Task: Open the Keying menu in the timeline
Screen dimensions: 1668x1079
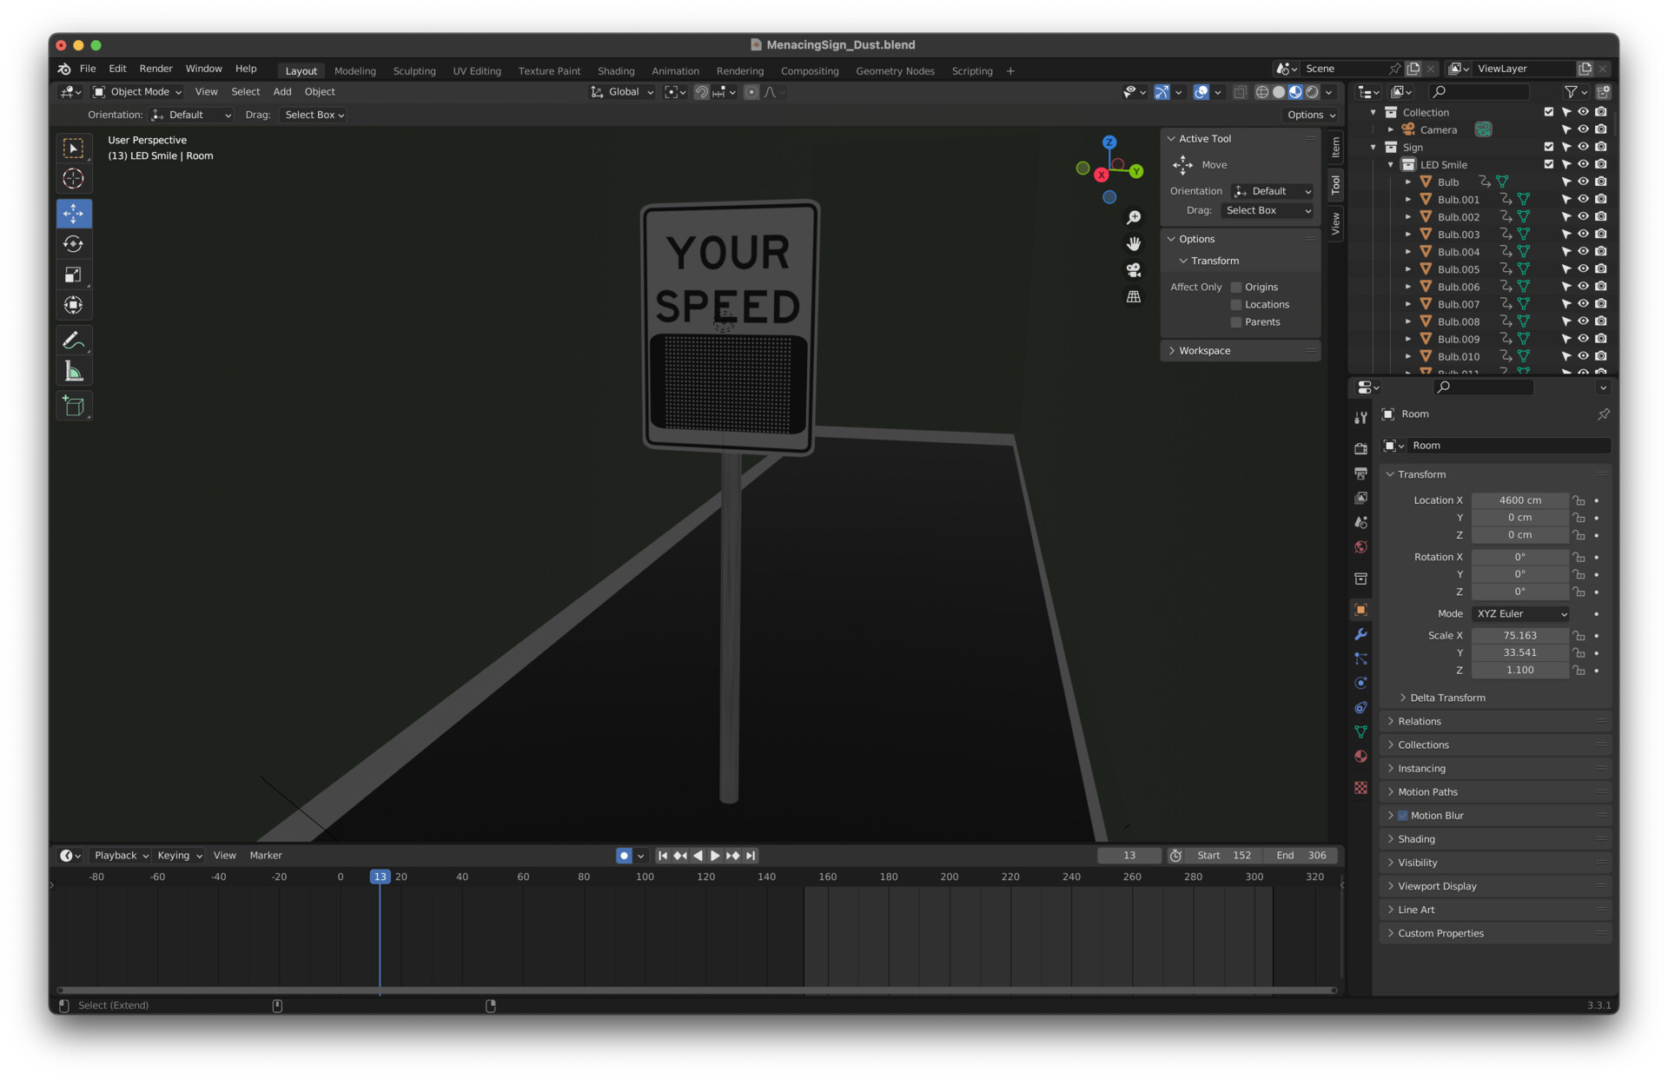Action: pyautogui.click(x=179, y=855)
